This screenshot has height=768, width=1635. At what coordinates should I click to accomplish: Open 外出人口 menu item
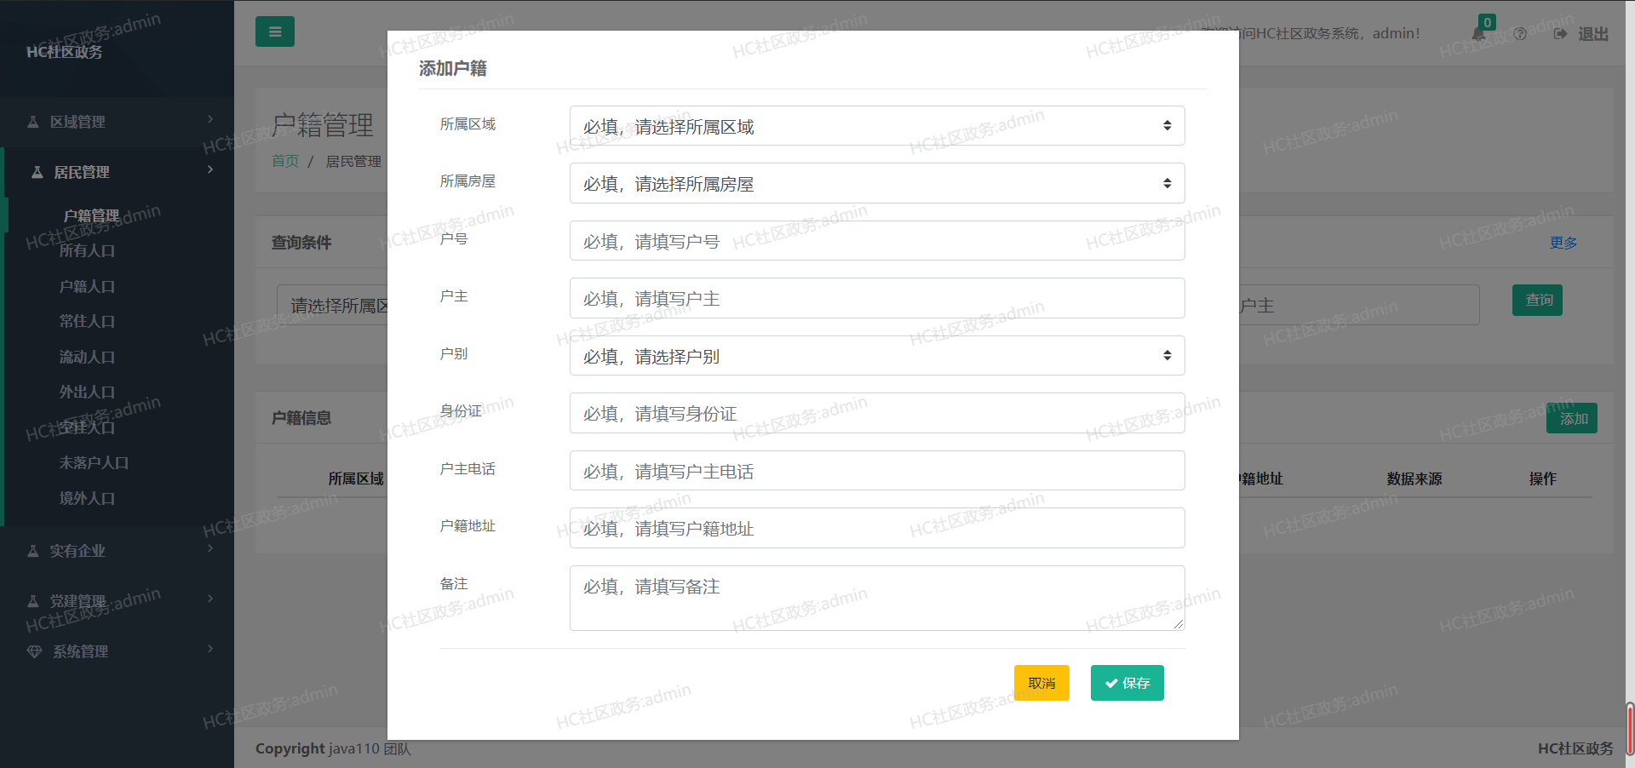pyautogui.click(x=87, y=392)
